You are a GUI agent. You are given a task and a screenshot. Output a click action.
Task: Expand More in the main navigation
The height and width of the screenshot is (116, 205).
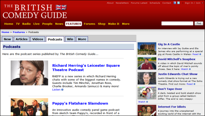click(x=126, y=24)
